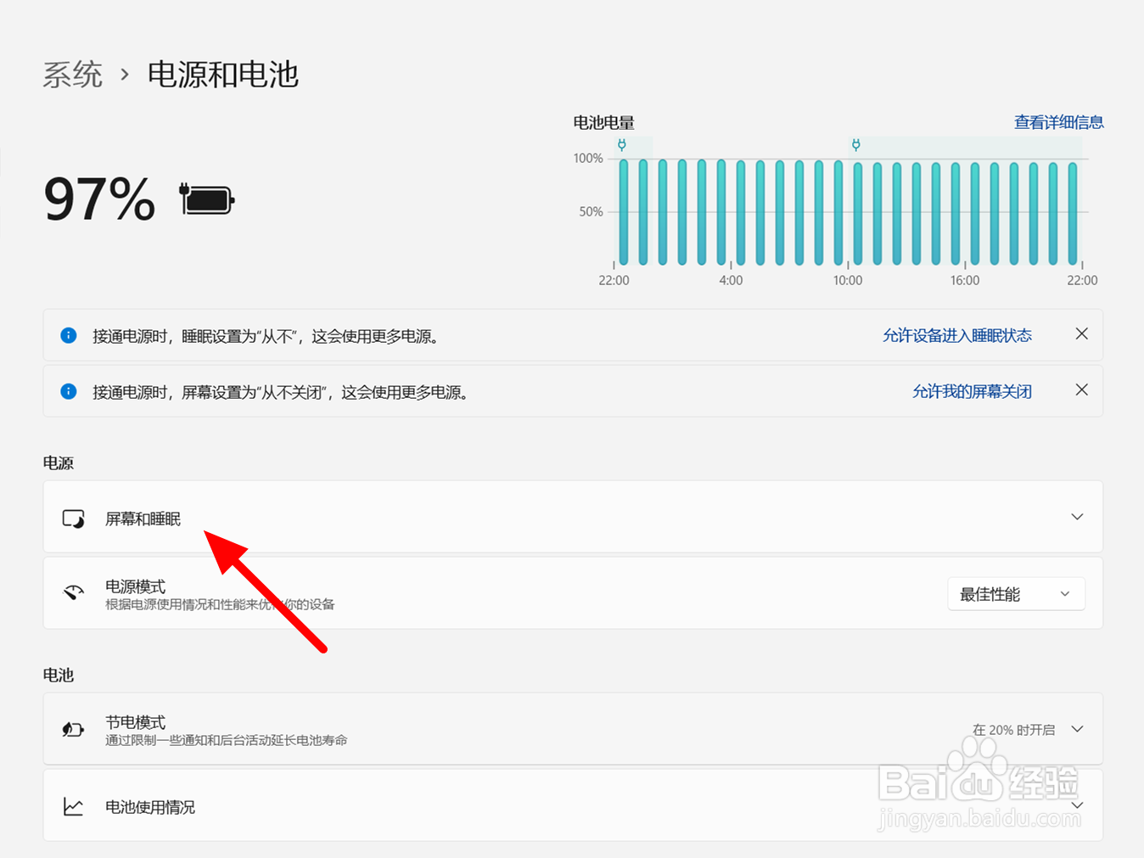The height and width of the screenshot is (858, 1144).
Task: Click the info icon on the screen settings banner
Action: (68, 391)
